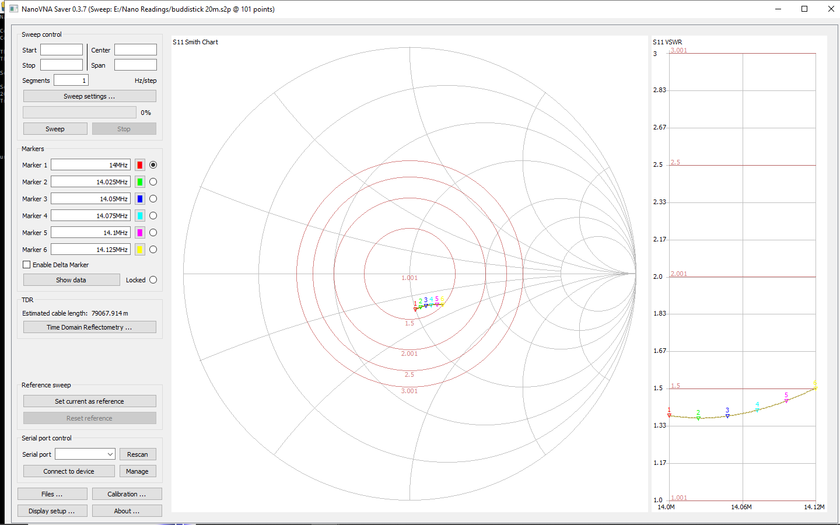Click the Center frequency field
Screen dimensions: 840x525
point(135,50)
